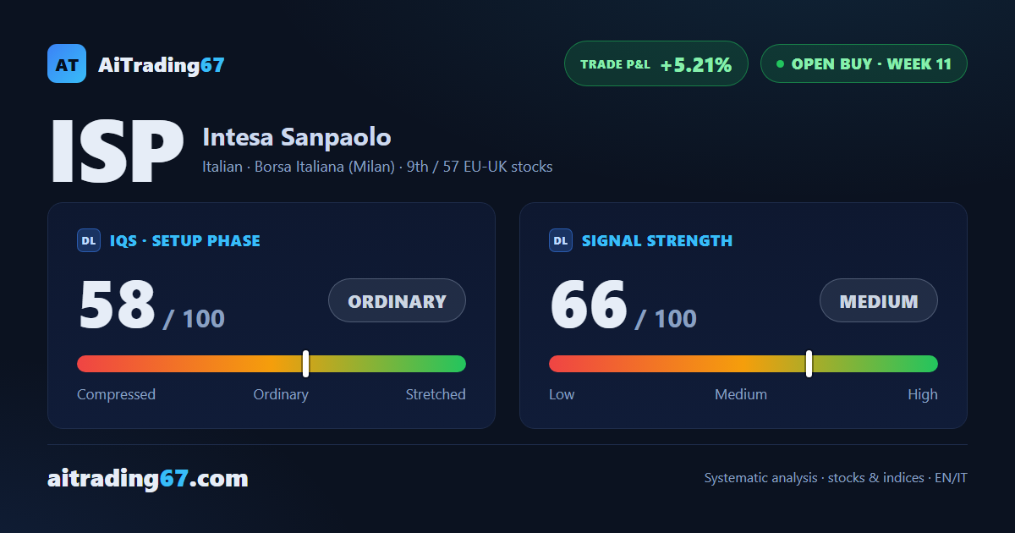The width and height of the screenshot is (1015, 533).
Task: Click the DL badge beside Signal Strength
Action: click(x=561, y=240)
